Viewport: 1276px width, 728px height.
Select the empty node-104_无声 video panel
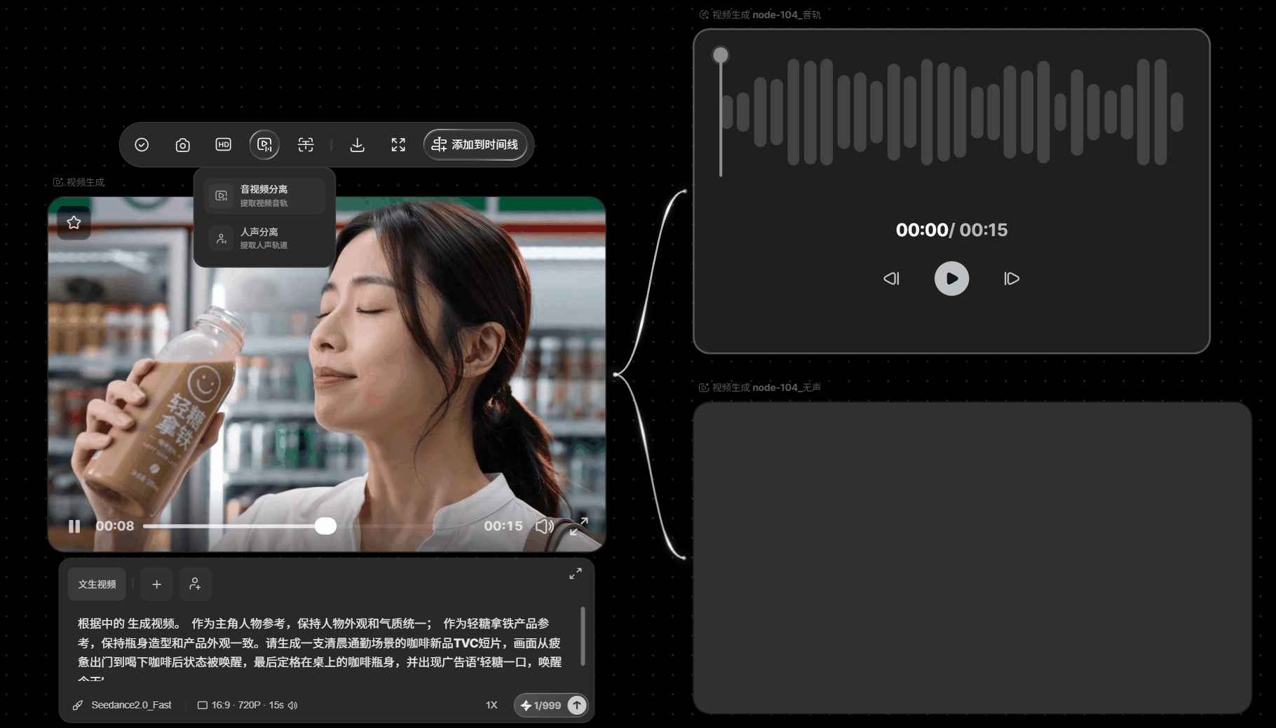(x=972, y=558)
